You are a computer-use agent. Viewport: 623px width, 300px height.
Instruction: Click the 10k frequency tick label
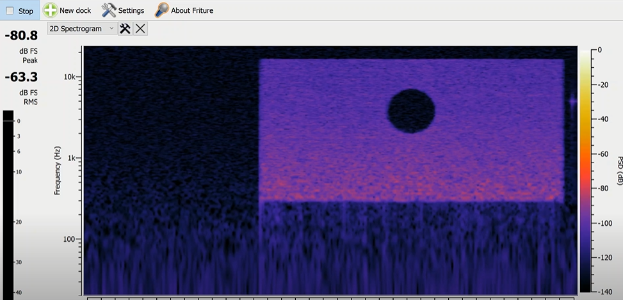coord(70,77)
